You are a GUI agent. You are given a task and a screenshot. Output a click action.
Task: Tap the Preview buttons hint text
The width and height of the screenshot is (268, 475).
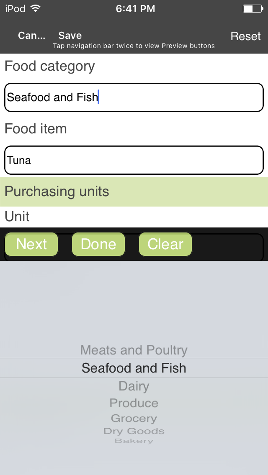(x=134, y=46)
